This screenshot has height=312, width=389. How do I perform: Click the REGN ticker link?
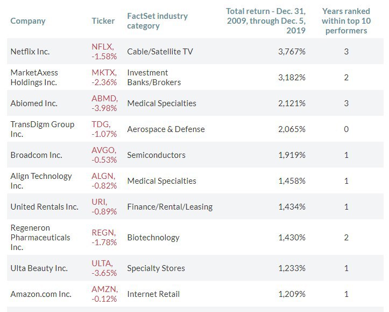102,233
